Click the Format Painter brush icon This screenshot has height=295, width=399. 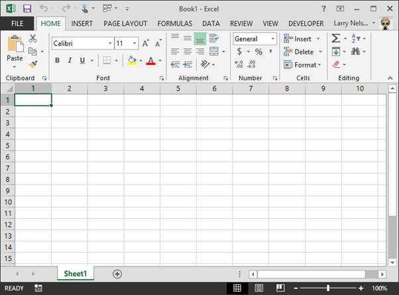(33, 64)
